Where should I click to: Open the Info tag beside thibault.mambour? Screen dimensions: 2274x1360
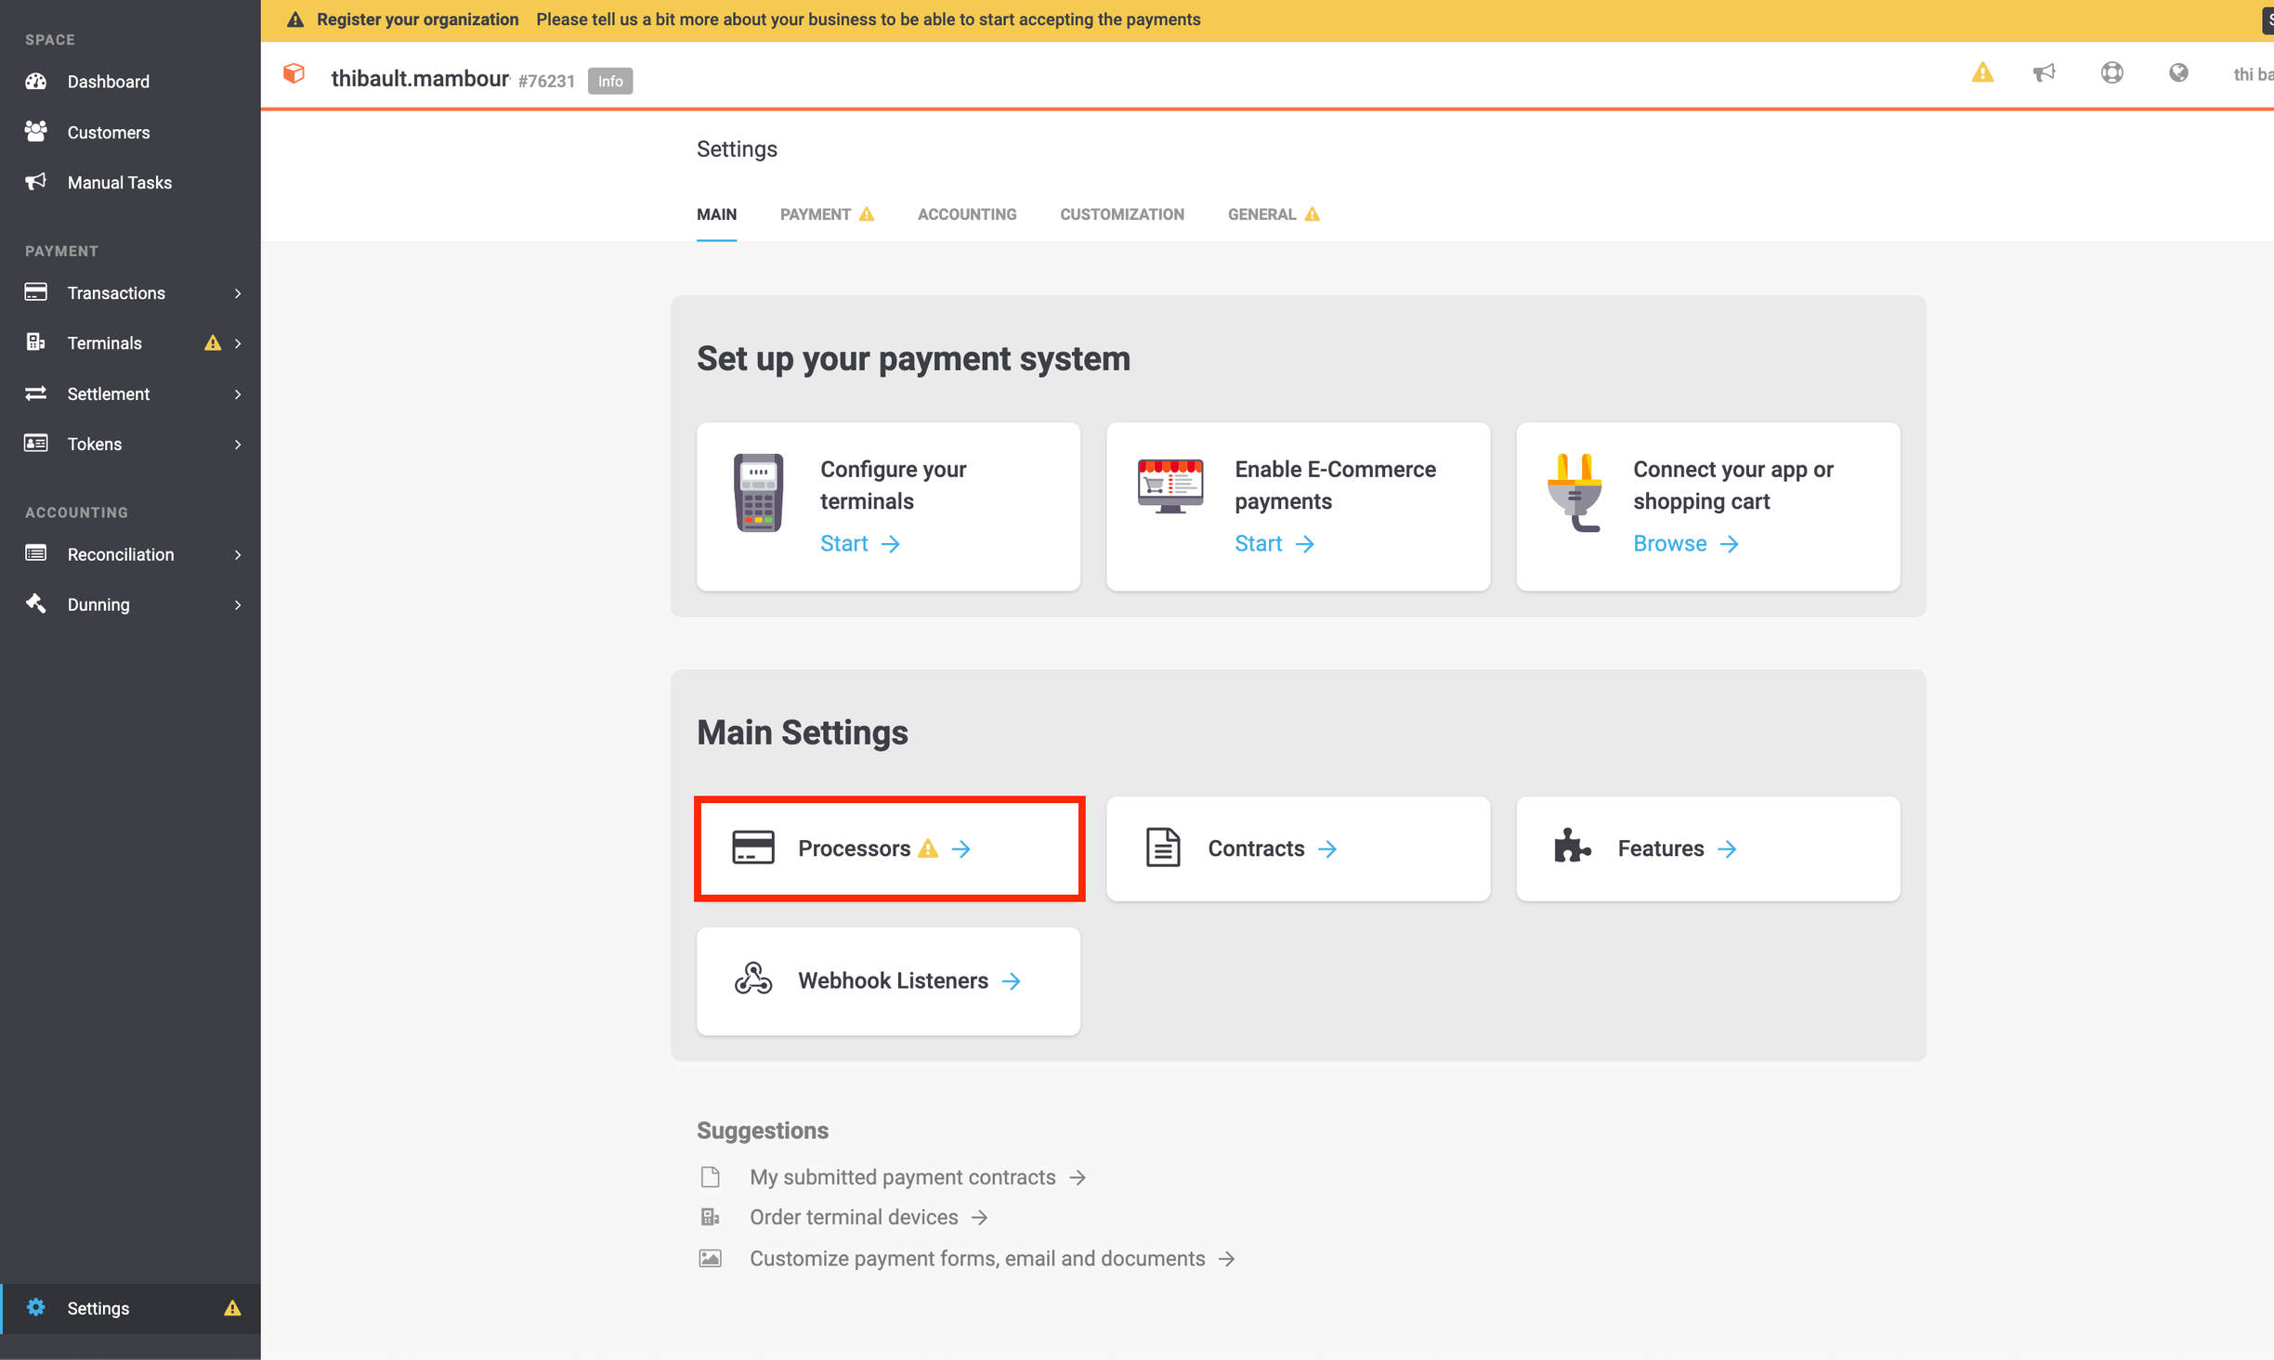coord(609,81)
